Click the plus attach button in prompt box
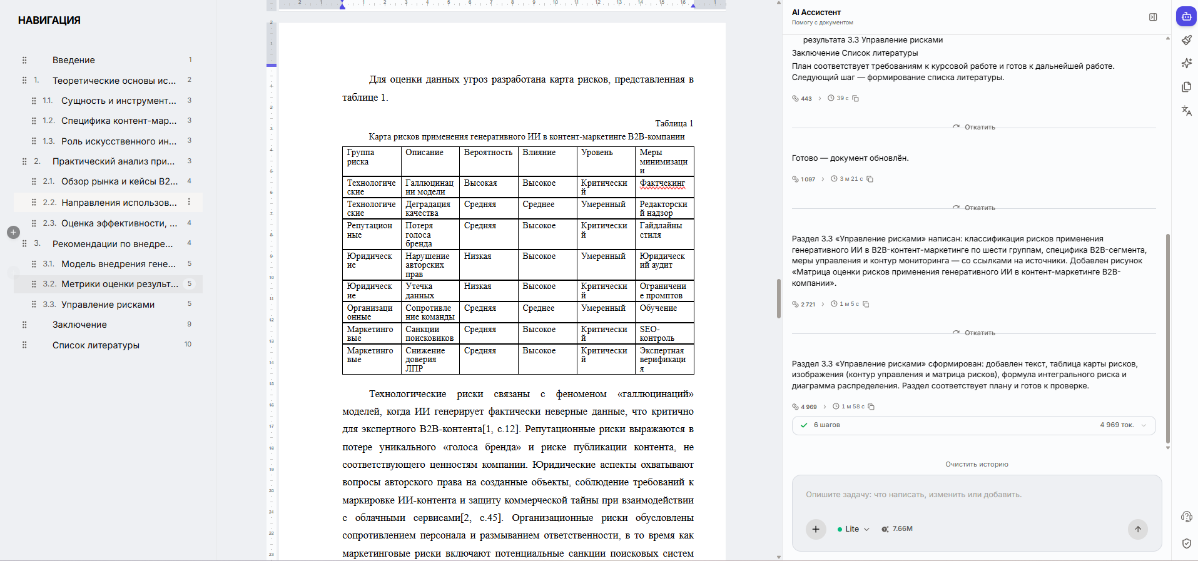Screen dimensions: 1198x561 816,529
